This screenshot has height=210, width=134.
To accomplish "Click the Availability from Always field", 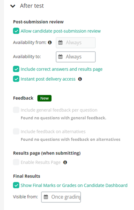I will [x=76, y=43].
